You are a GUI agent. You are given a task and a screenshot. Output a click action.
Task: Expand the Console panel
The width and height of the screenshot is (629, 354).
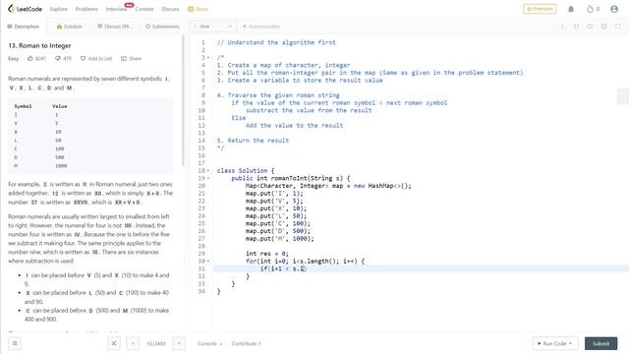209,344
